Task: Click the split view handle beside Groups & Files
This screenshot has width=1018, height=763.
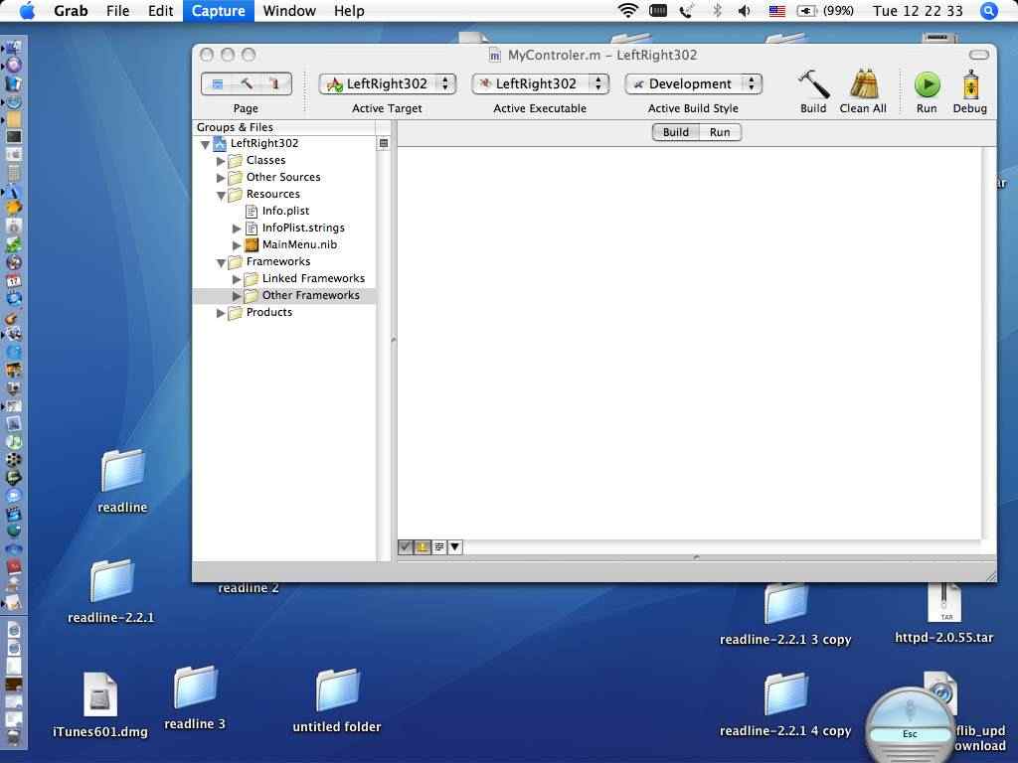Action: point(394,340)
